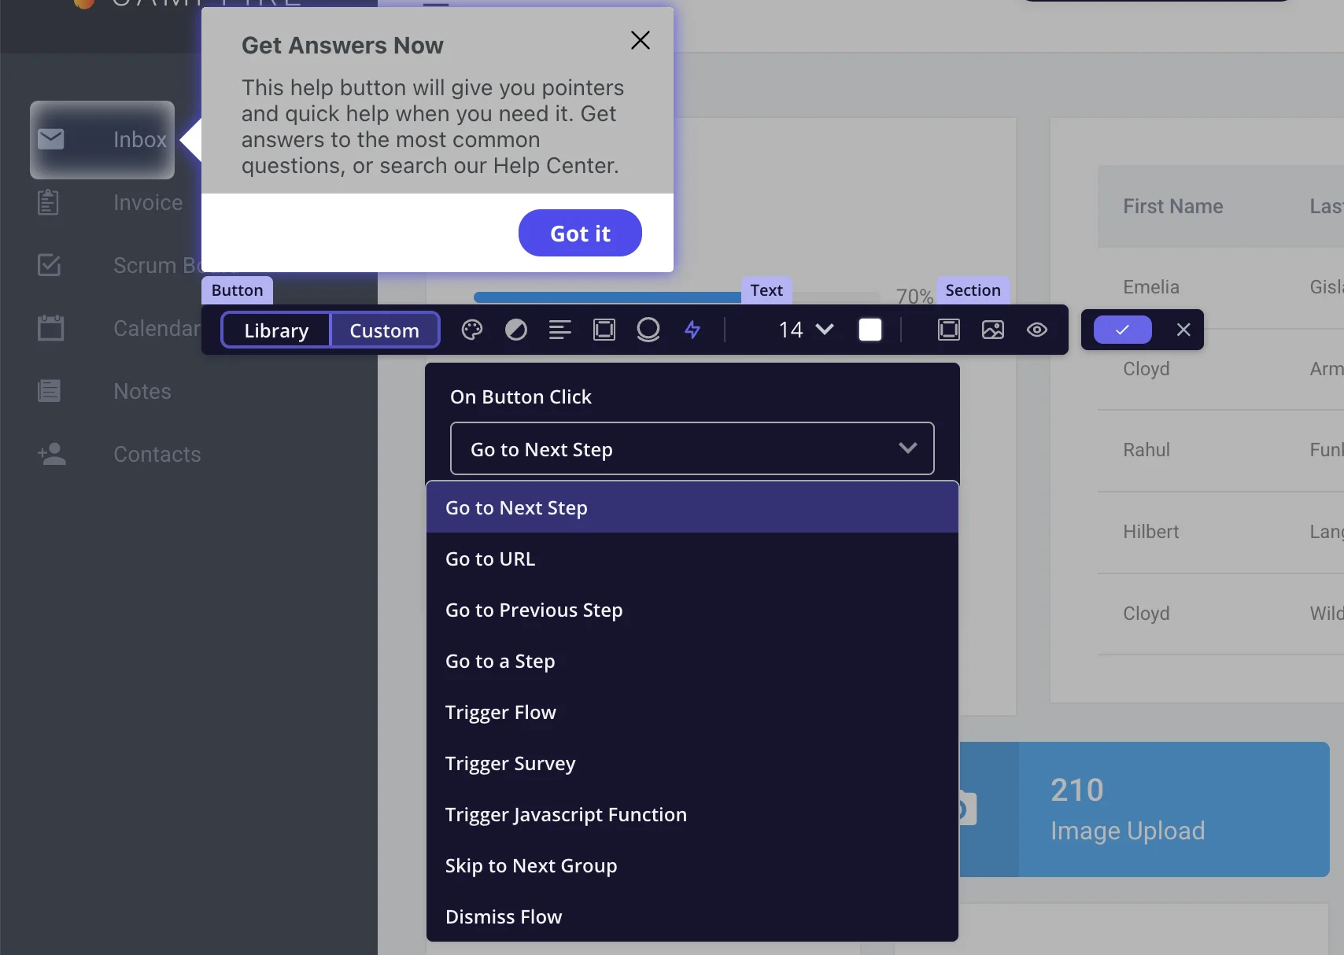This screenshot has height=955, width=1344.
Task: Click the Rahul table cell
Action: click(1146, 450)
